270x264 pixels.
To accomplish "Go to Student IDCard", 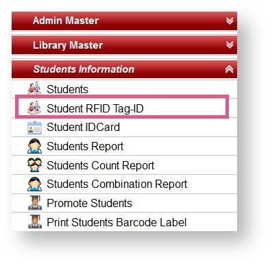I will pyautogui.click(x=83, y=127).
